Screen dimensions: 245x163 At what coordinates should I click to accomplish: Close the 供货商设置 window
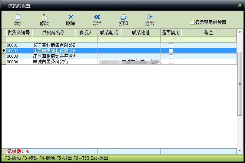pos(240,6)
